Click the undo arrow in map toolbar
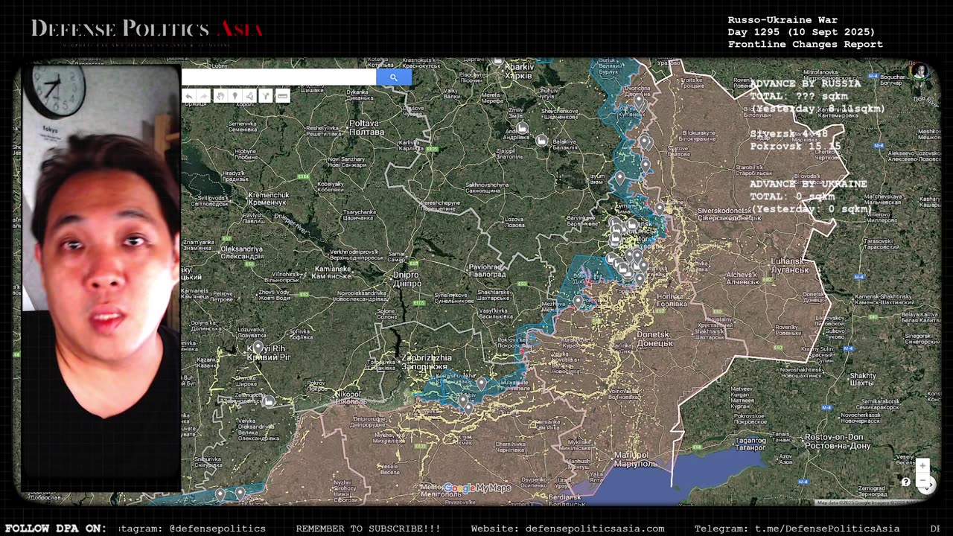Screen dimensions: 953x536 (188, 96)
